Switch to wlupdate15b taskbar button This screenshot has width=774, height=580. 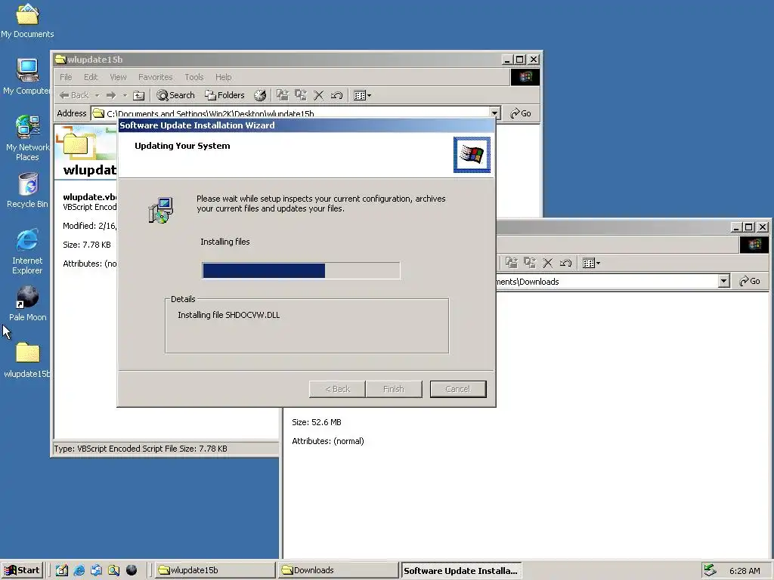(215, 570)
